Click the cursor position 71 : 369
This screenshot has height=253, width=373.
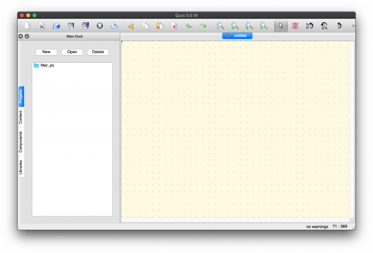340,226
